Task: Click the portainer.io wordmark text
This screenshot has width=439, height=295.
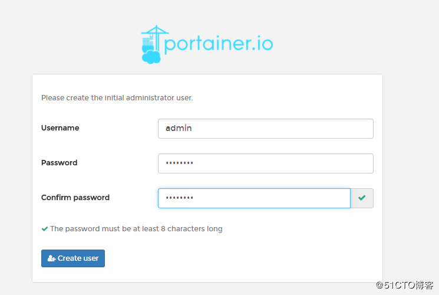Action: pyautogui.click(x=219, y=44)
